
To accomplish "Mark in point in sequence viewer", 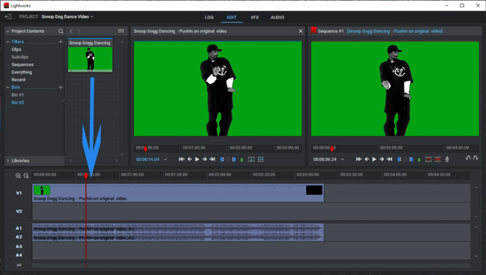I will (399, 159).
